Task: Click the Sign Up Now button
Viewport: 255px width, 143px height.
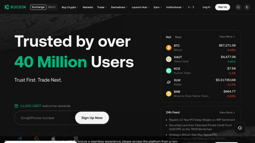Action: point(92,118)
